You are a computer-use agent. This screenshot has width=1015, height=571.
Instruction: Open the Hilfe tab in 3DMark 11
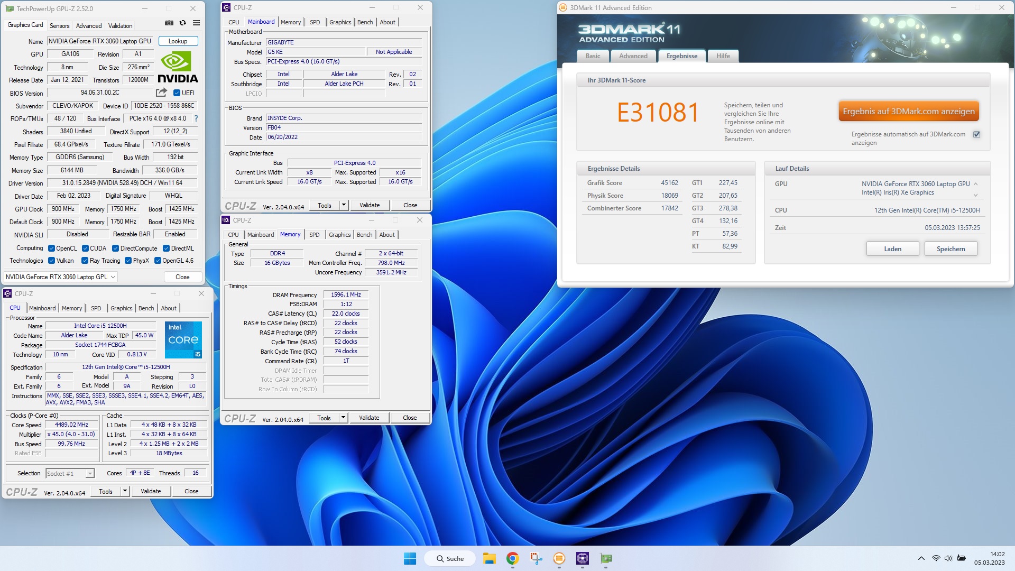pos(723,56)
